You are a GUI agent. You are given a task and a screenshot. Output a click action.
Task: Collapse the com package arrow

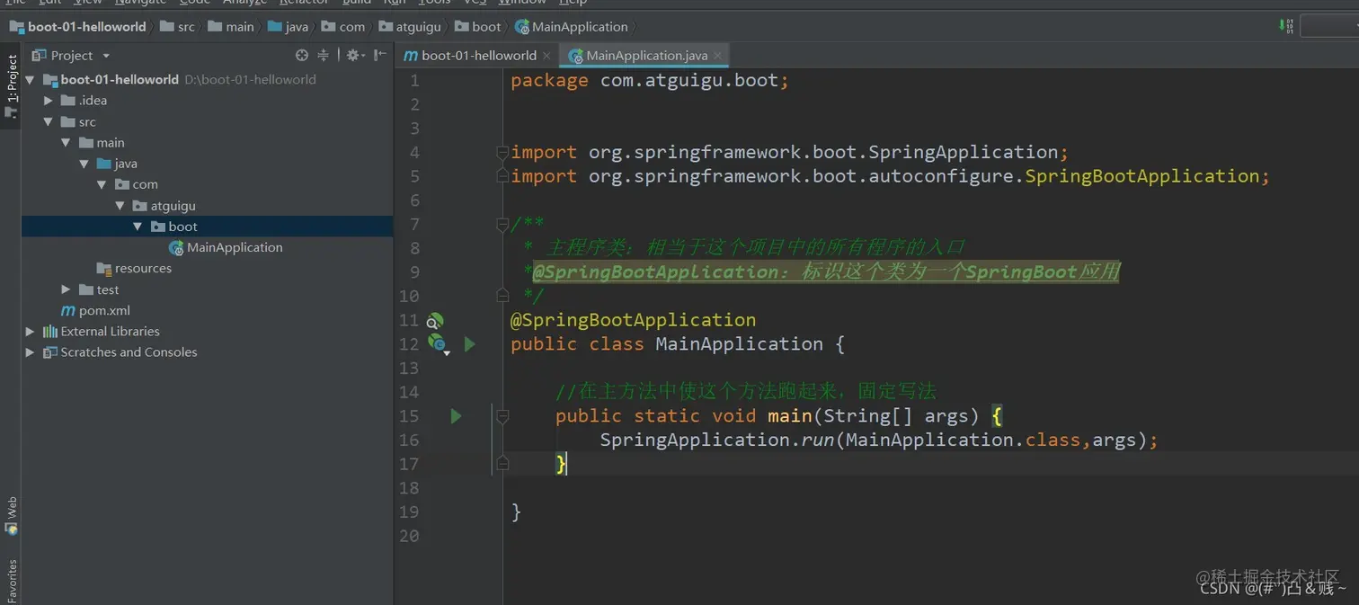[x=102, y=185]
